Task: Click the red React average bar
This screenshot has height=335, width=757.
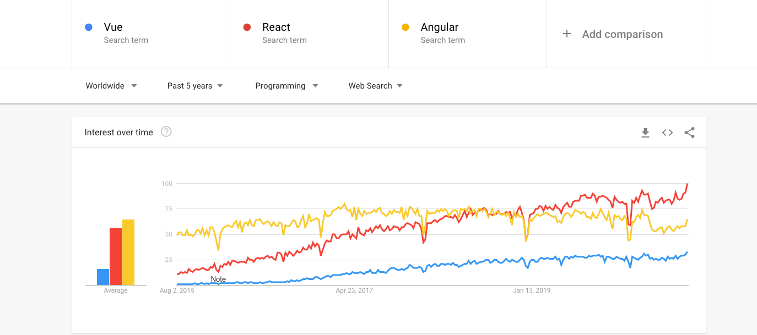Action: click(x=116, y=256)
